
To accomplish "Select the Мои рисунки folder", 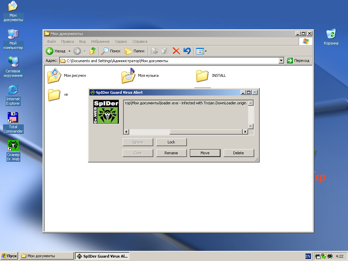I will [67, 76].
